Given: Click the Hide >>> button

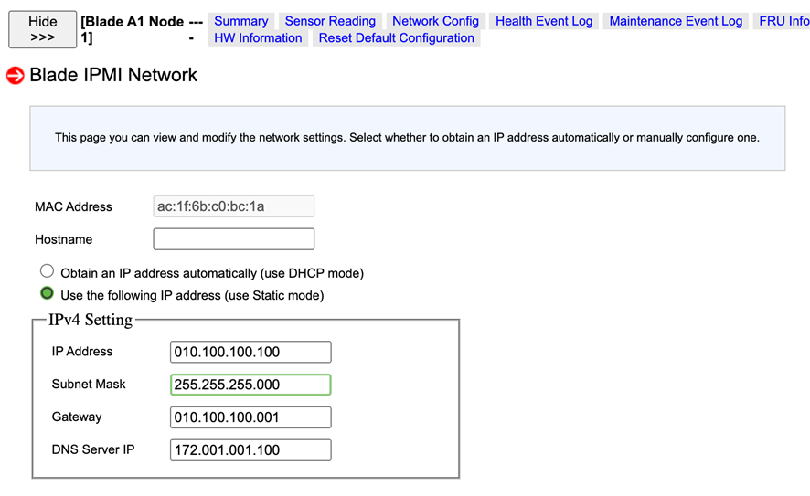Looking at the screenshot, I should tap(43, 29).
